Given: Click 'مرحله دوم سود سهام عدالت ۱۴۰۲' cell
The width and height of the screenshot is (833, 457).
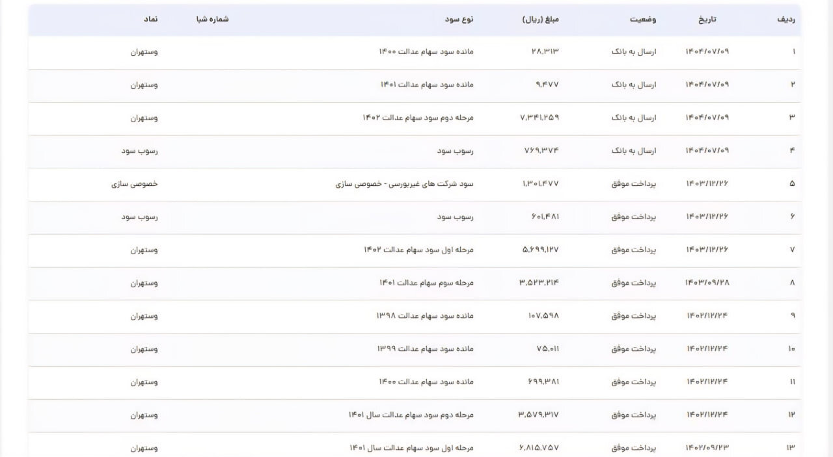Looking at the screenshot, I should tap(418, 118).
